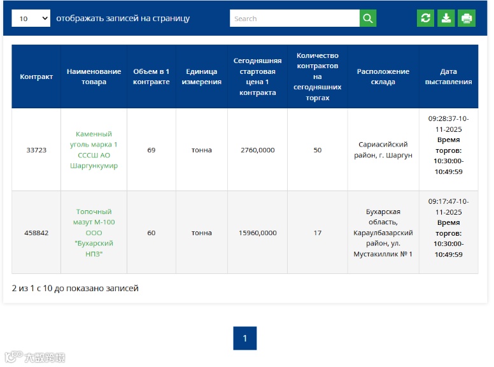
Task: Sort by the Единица измерения column header
Action: pos(202,76)
